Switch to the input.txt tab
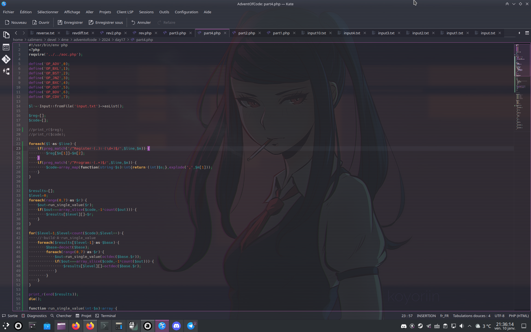This screenshot has width=531, height=332. (x=488, y=33)
